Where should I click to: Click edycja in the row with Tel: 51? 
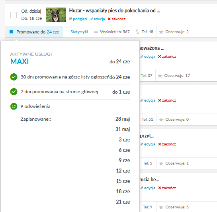click(150, 100)
